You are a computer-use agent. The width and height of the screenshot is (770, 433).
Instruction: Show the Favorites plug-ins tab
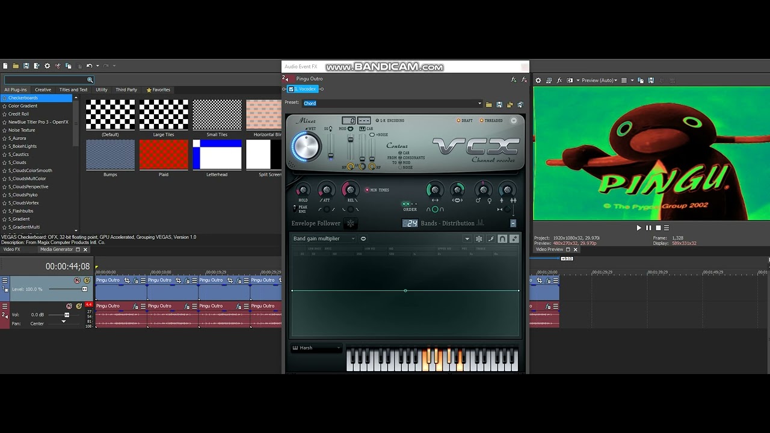point(158,90)
